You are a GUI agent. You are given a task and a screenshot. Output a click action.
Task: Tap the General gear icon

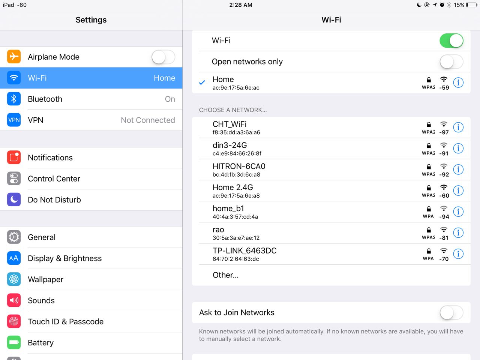pyautogui.click(x=14, y=237)
